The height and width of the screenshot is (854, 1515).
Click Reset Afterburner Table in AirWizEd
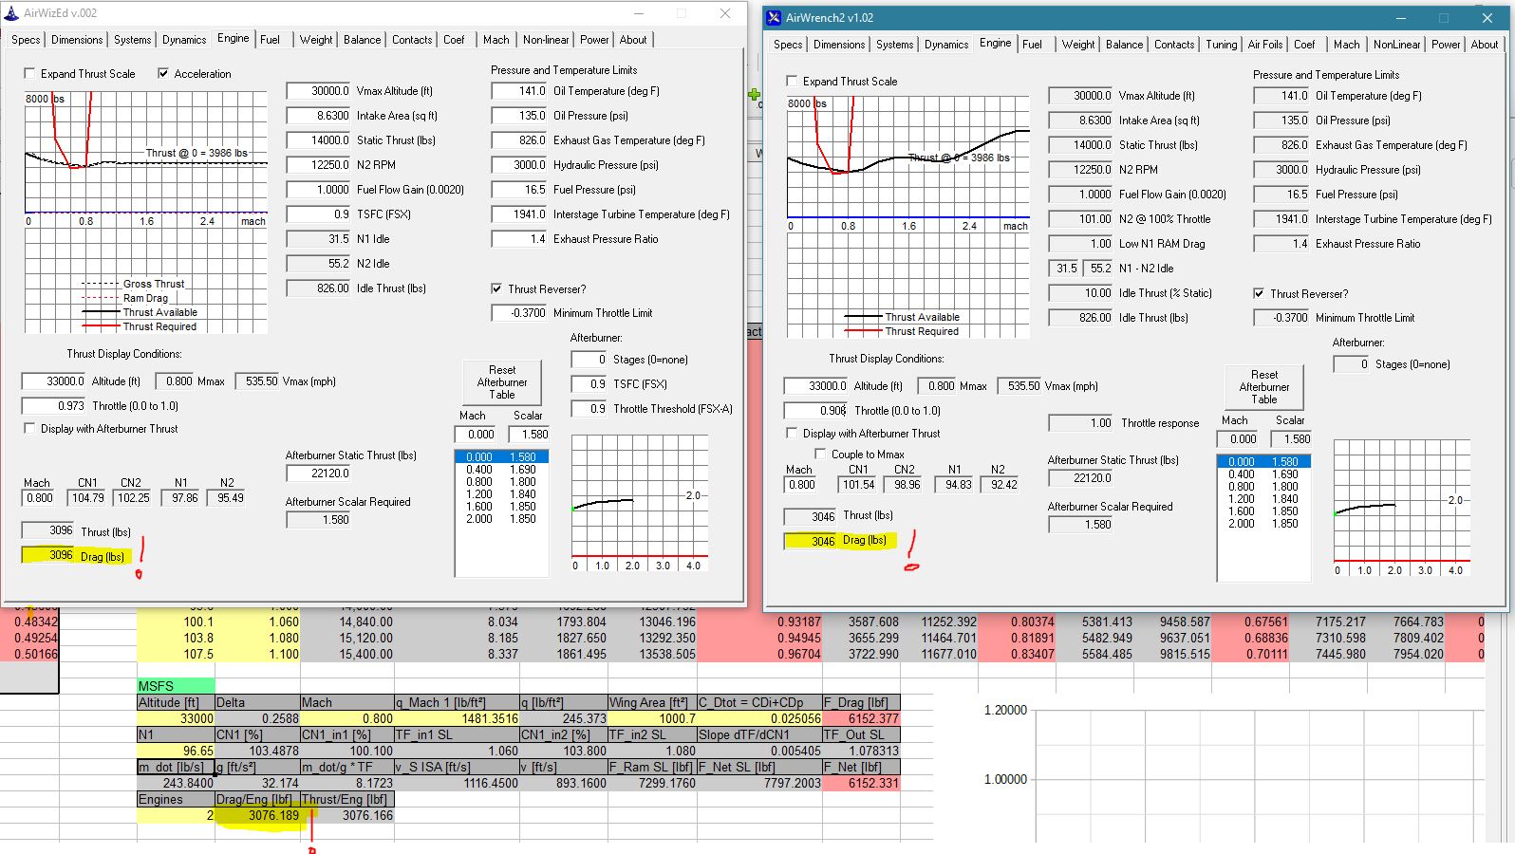[502, 382]
